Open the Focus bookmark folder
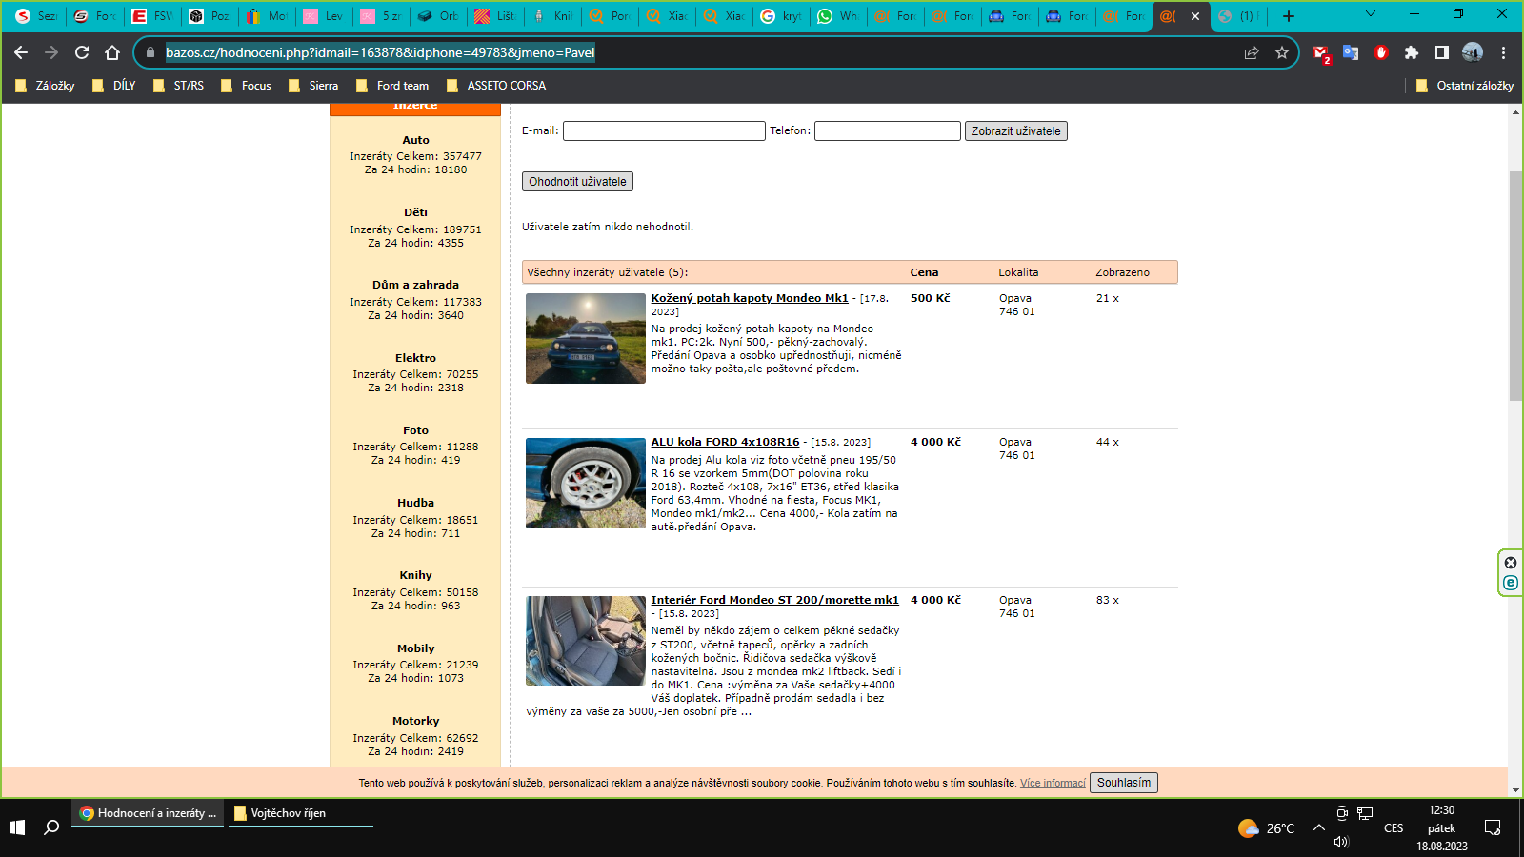1524x857 pixels. pyautogui.click(x=246, y=86)
